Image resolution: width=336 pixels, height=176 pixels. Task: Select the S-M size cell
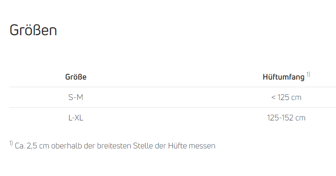click(76, 97)
